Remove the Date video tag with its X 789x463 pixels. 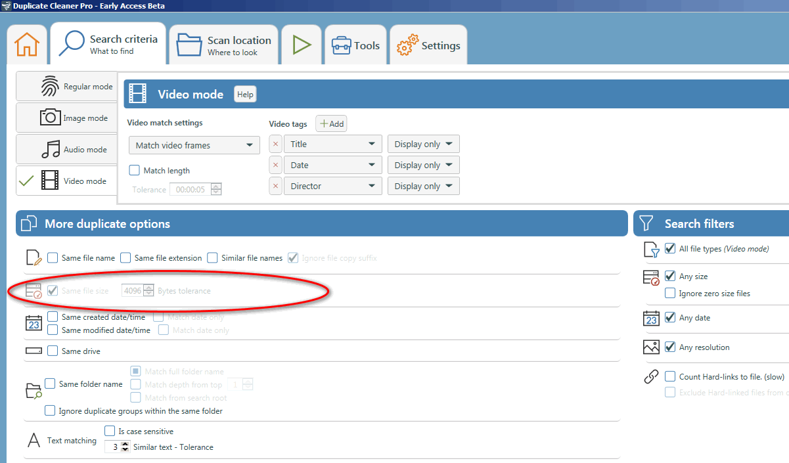click(x=275, y=165)
